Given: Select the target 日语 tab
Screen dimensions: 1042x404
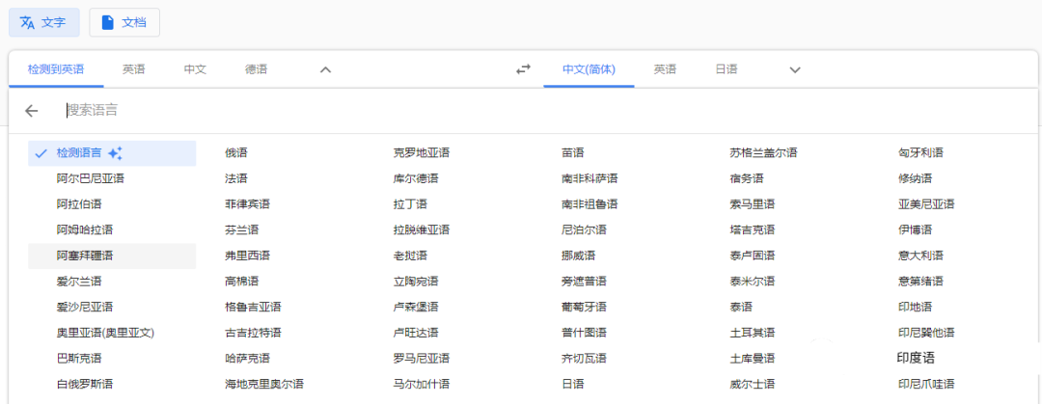Looking at the screenshot, I should [727, 69].
